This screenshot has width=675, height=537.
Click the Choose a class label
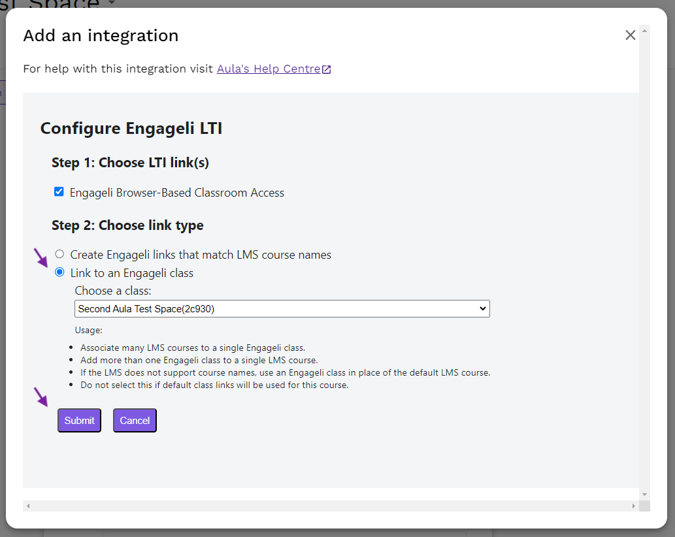(x=112, y=291)
